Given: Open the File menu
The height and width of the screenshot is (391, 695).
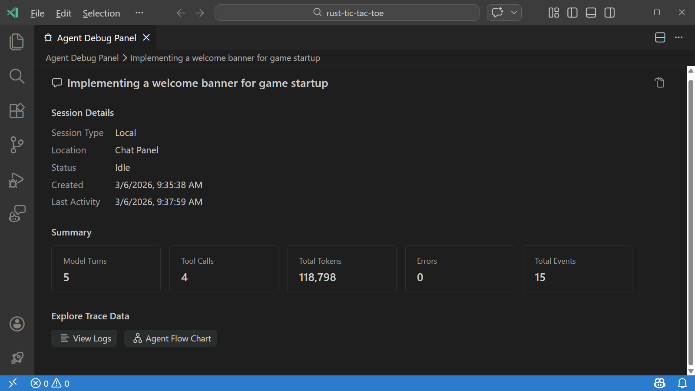Looking at the screenshot, I should point(37,13).
